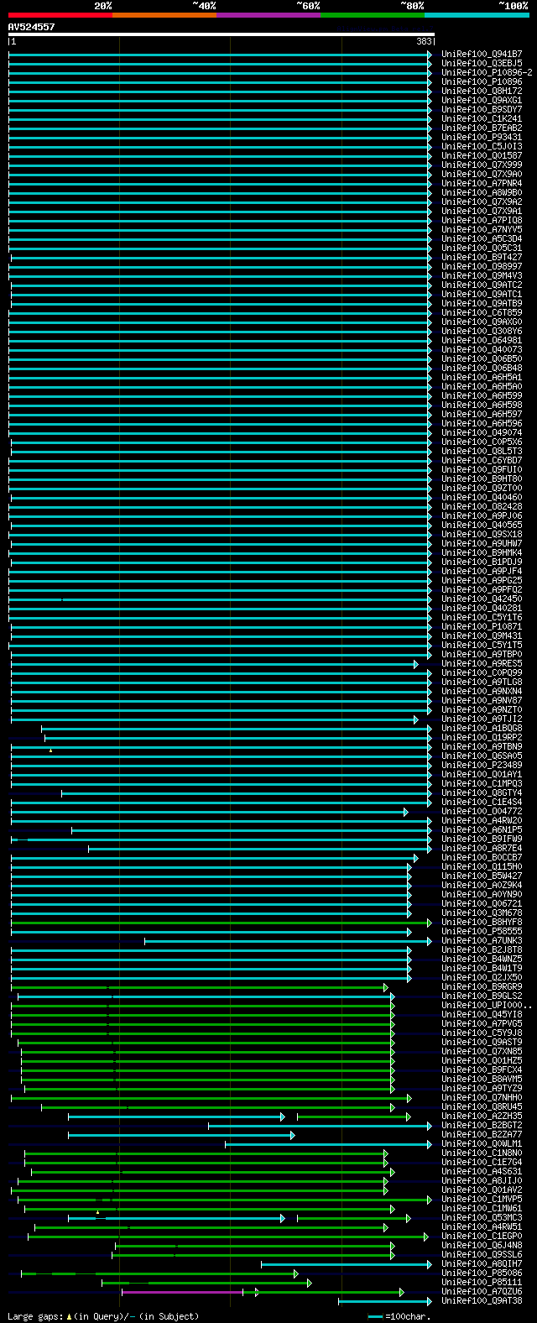Select label UniRef100_C1MVP5
The image size is (537, 1323).
point(482,1199)
